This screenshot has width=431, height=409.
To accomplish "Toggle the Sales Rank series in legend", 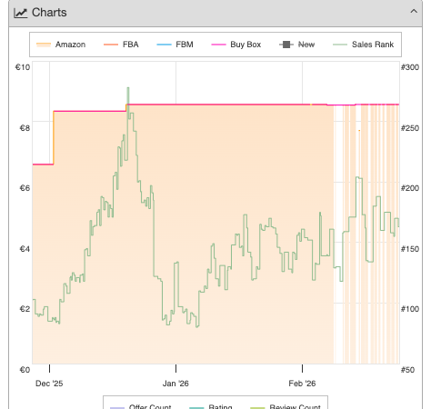I will [x=364, y=45].
